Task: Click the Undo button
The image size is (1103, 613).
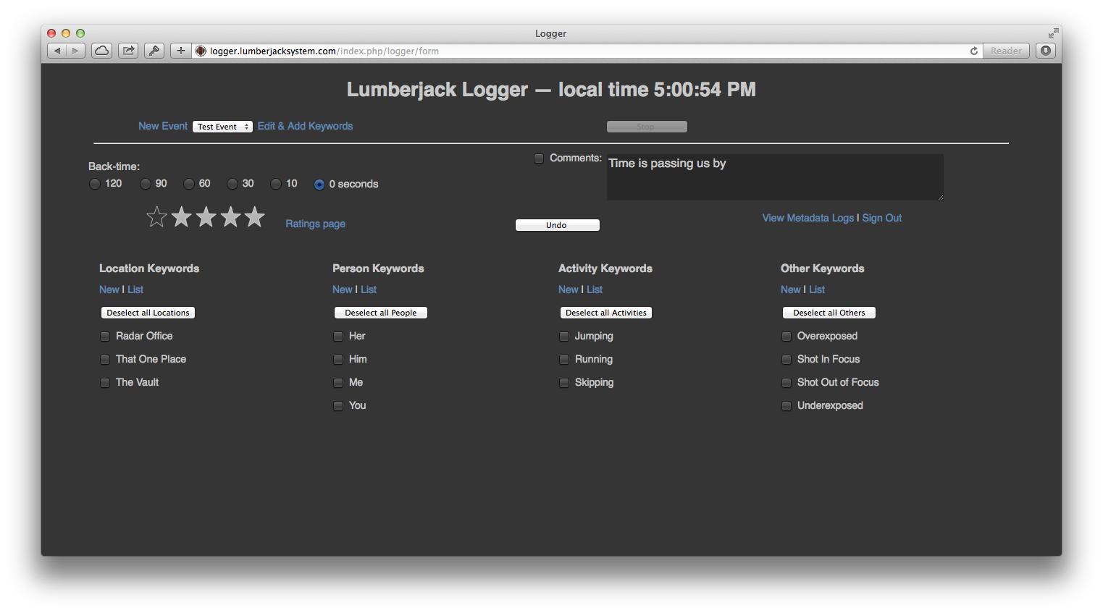Action: (x=557, y=224)
